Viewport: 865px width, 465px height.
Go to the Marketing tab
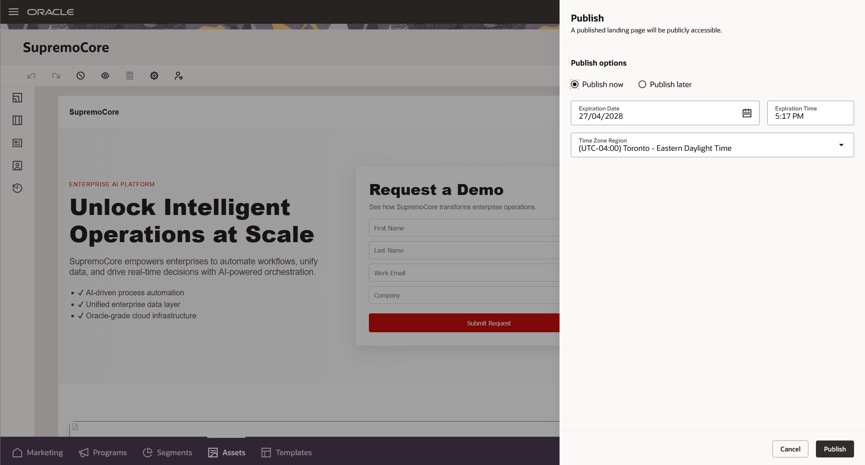pyautogui.click(x=37, y=453)
